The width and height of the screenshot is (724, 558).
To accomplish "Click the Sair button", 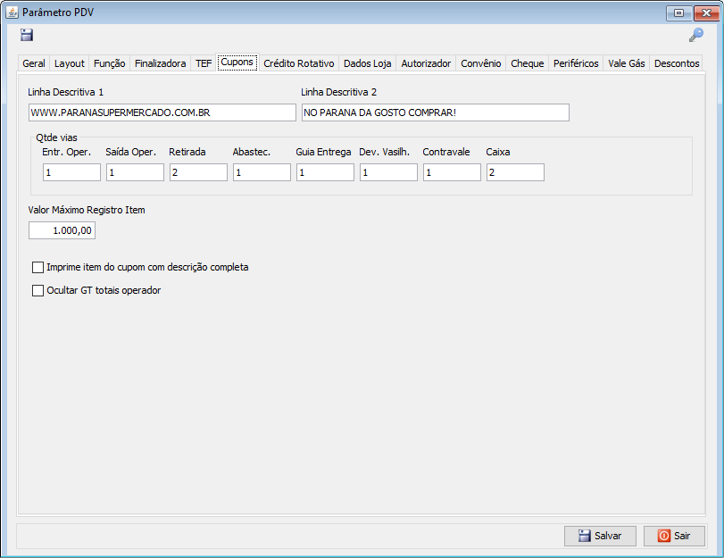I will pos(674,536).
